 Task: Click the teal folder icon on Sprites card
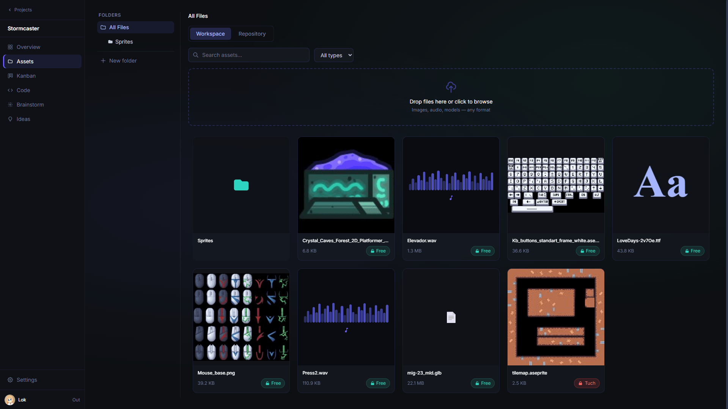(x=241, y=185)
